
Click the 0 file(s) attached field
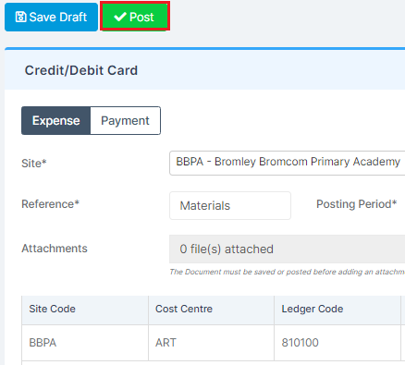coord(287,249)
